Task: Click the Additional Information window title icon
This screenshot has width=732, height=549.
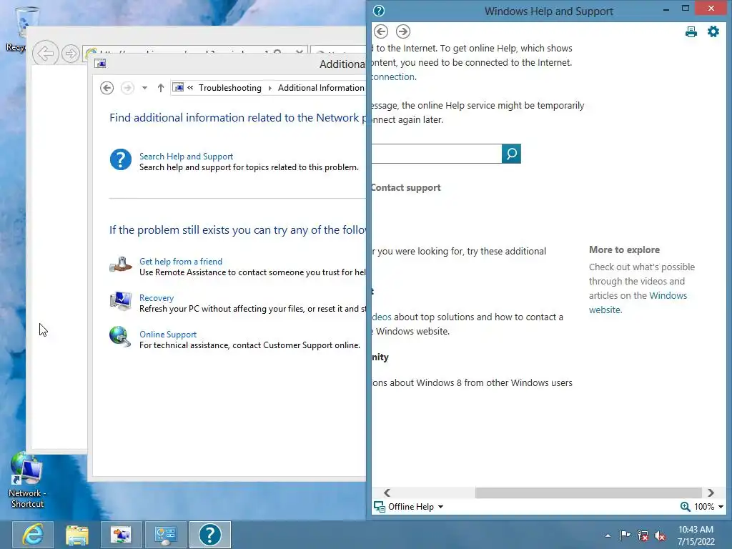Action: [x=100, y=64]
